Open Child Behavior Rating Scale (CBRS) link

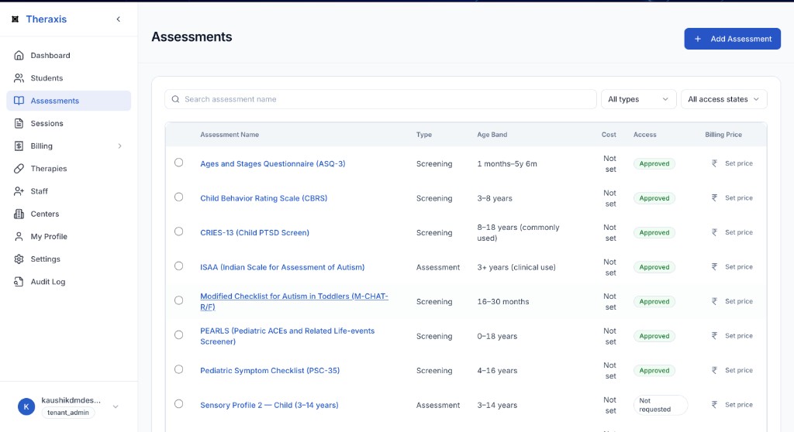point(264,198)
